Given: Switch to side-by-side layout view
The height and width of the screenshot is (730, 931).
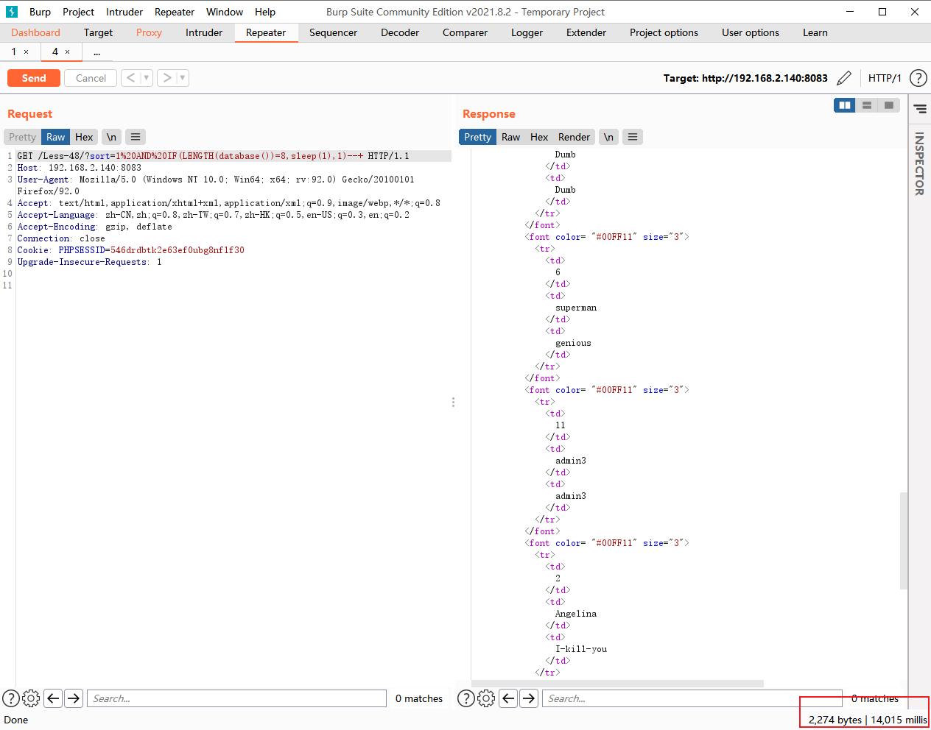Looking at the screenshot, I should (x=845, y=105).
